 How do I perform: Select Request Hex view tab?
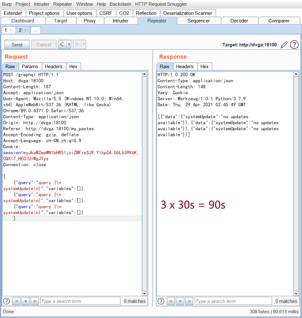pos(73,67)
